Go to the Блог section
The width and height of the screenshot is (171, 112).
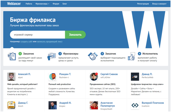pyautogui.click(x=65, y=4)
